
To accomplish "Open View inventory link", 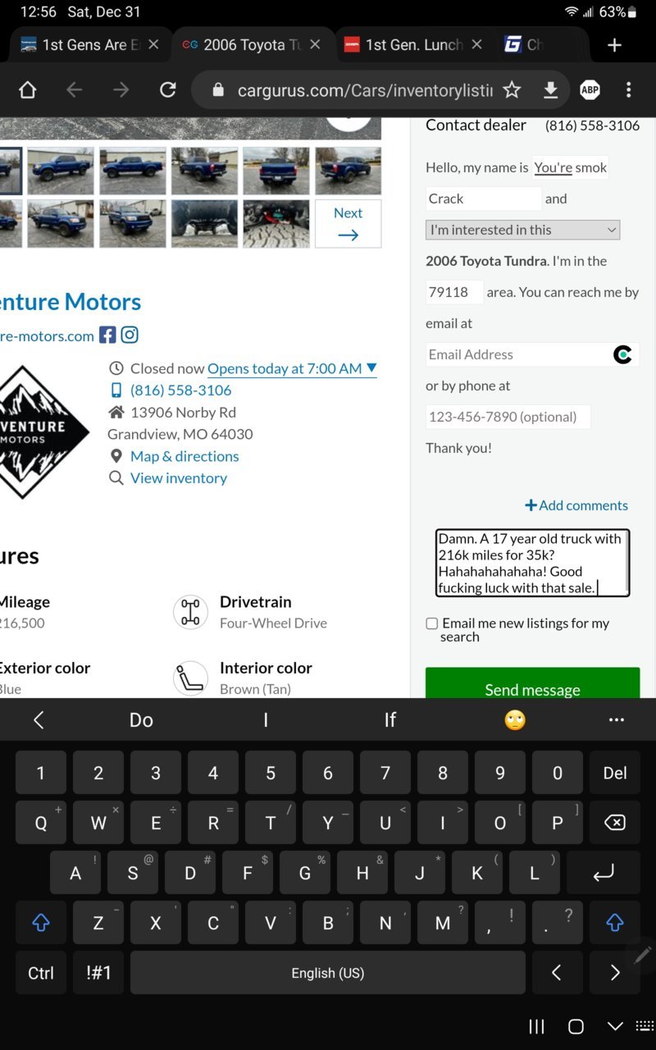I will (179, 478).
